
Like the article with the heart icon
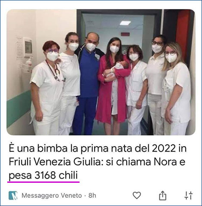pos(137,195)
